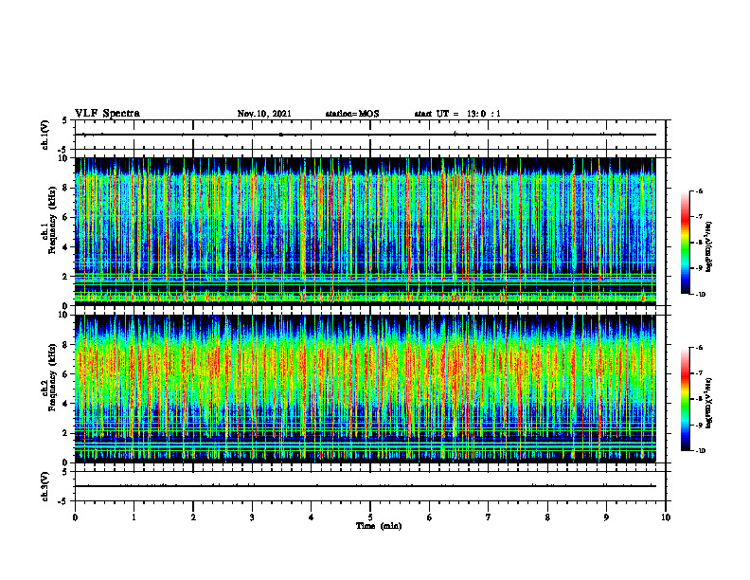Click the "2" kHz tick on ch.2 frequency axis
Image resolution: width=750 pixels, height=580 pixels.
coord(66,433)
